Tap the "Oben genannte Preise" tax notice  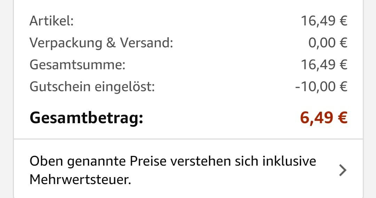tap(173, 170)
